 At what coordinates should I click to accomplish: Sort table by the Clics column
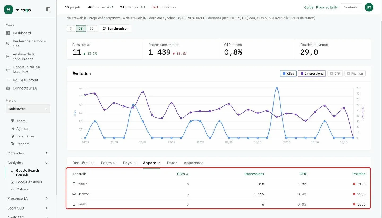183,174
